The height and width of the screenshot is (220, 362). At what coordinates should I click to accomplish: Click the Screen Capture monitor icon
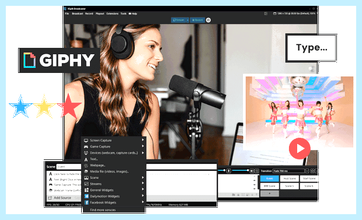pos(86,141)
